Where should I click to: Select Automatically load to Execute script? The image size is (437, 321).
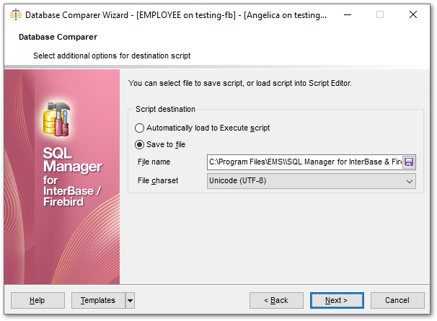(140, 128)
